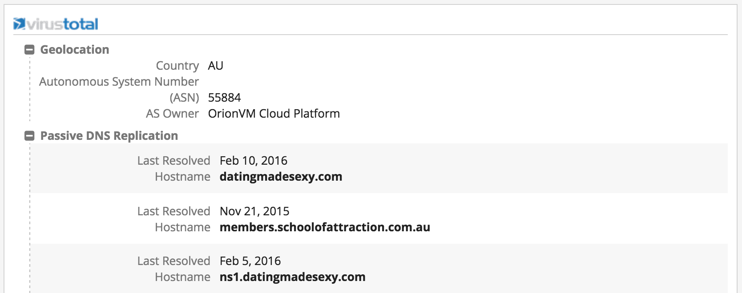Click Last Resolved label beside Feb 10, 2016
The width and height of the screenshot is (742, 293).
pyautogui.click(x=173, y=161)
